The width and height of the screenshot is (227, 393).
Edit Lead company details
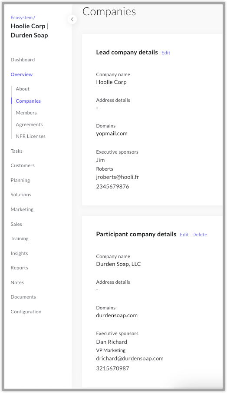click(166, 53)
